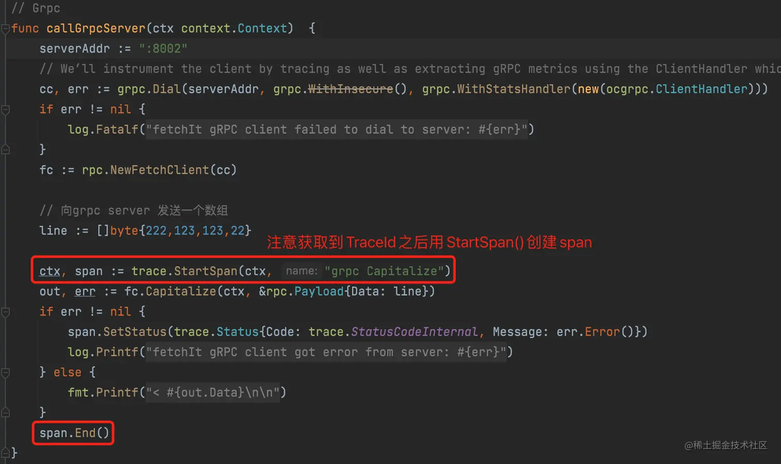Click fold-end marker under the log.Fatalf line
The image size is (781, 464).
tap(5, 150)
